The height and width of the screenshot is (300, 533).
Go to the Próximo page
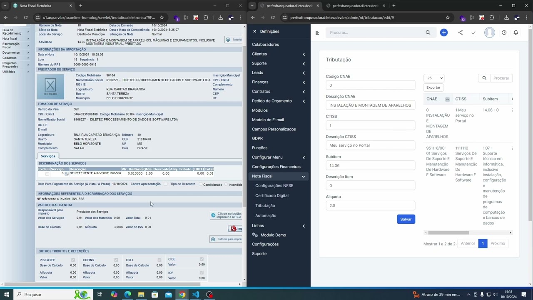498,243
